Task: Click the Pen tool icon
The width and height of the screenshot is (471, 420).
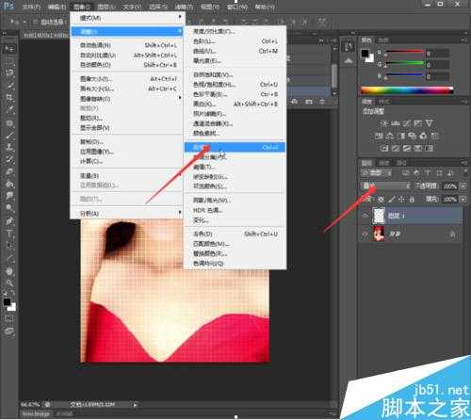Action: coord(9,221)
